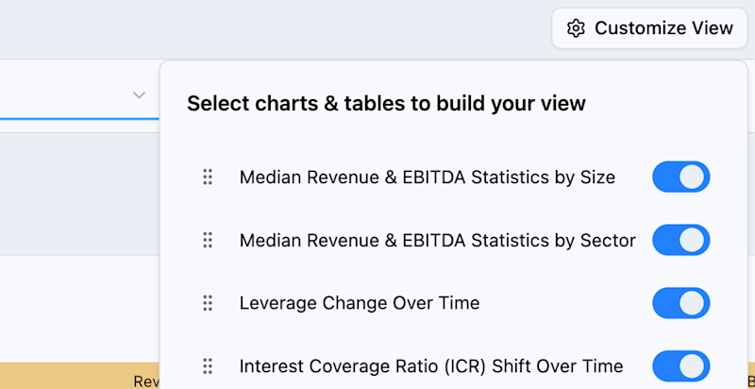
Task: Click the Interest Coverage Ratio (ICR) label text
Action: [x=431, y=366]
